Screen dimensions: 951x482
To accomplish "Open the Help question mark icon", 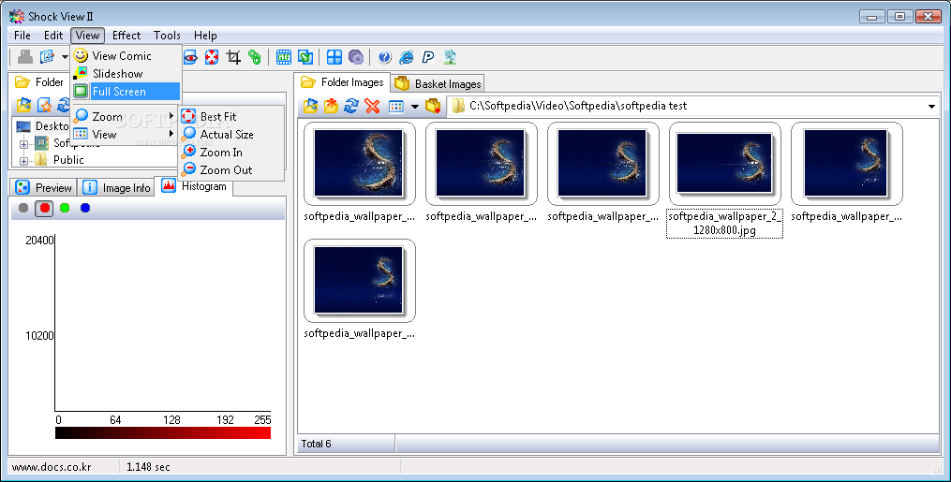I will point(384,57).
